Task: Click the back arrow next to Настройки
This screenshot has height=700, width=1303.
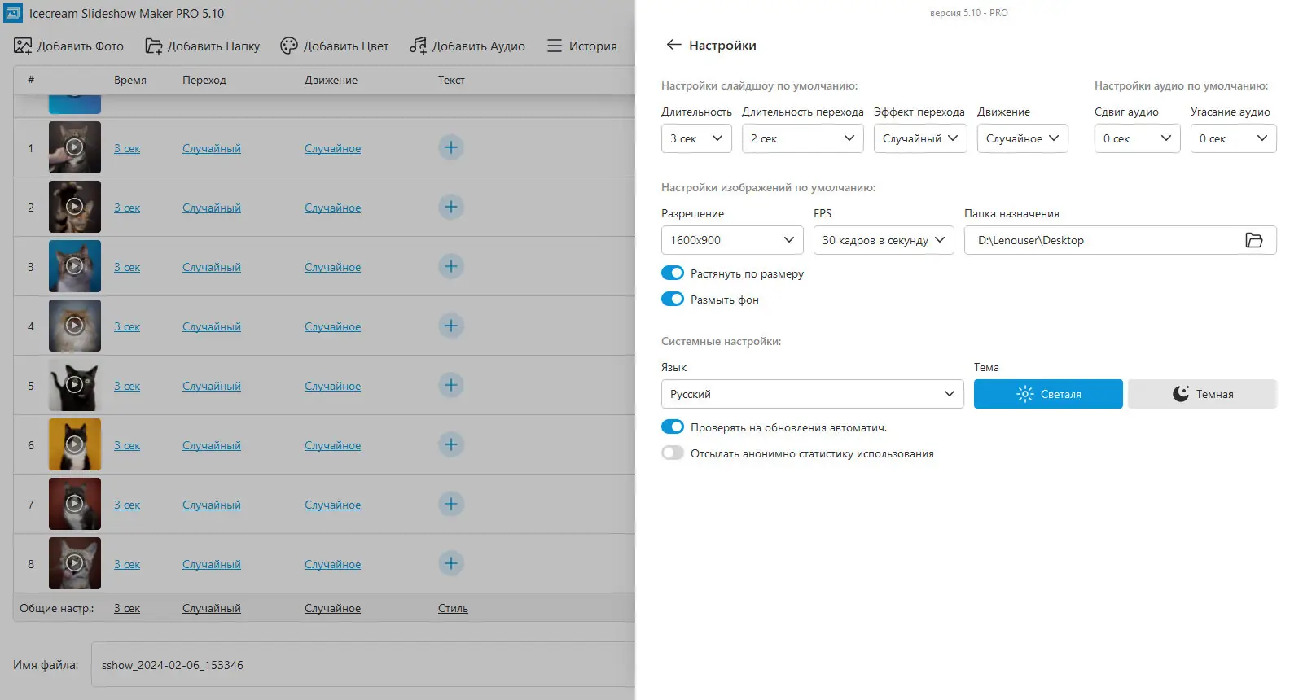Action: point(673,45)
